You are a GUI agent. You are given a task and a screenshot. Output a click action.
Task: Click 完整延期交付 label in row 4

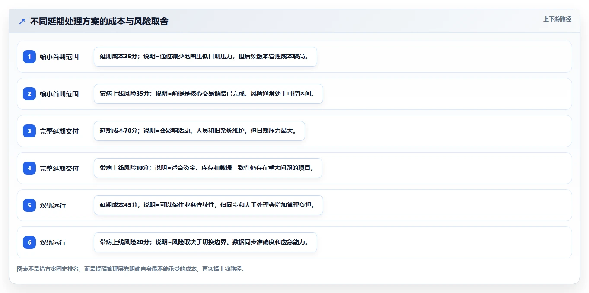[59, 168]
